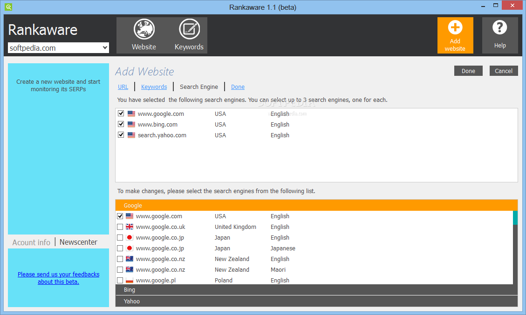Image resolution: width=526 pixels, height=315 pixels.
Task: Go to the Done step link
Action: (x=238, y=87)
